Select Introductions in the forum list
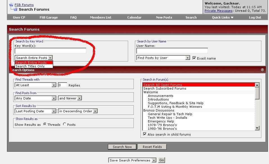 coord(199,99)
